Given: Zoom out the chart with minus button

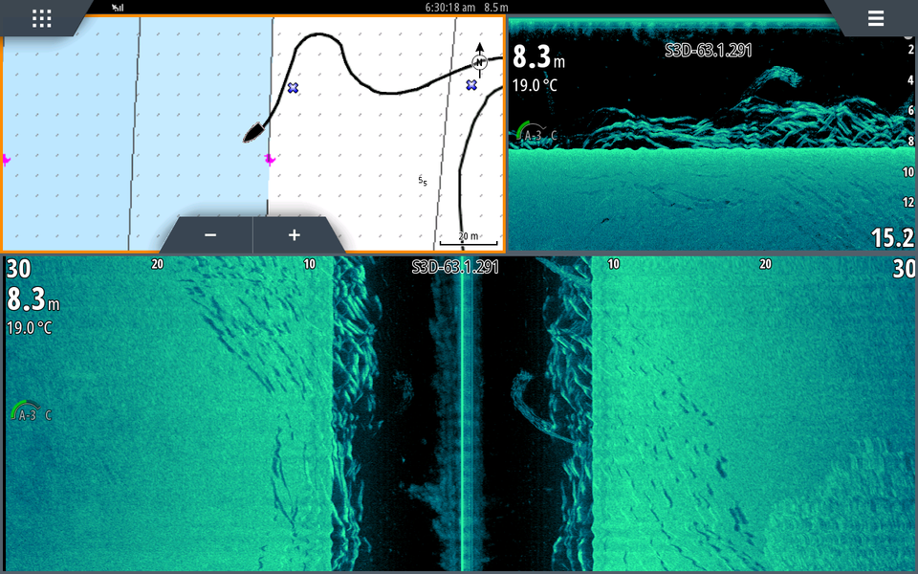Looking at the screenshot, I should (210, 235).
